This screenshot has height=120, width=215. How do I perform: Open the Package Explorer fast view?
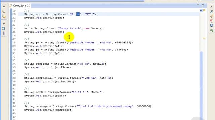coord(4,16)
